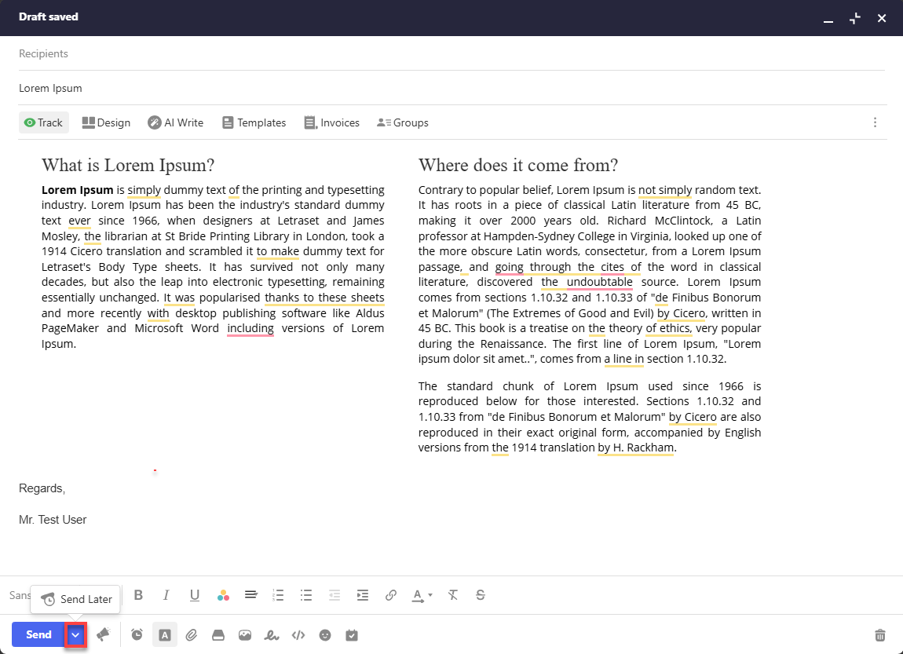Click the megaphone campaign icon beside Send
This screenshot has width=903, height=654.
coord(103,634)
